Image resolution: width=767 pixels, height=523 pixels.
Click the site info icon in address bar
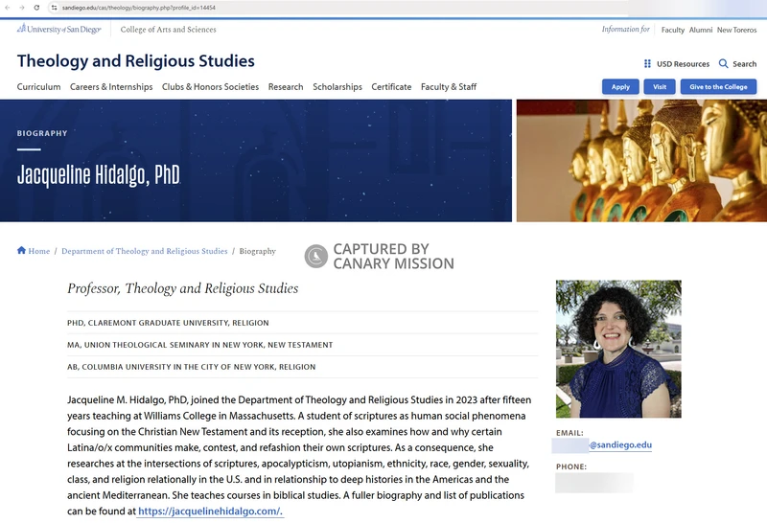55,7
